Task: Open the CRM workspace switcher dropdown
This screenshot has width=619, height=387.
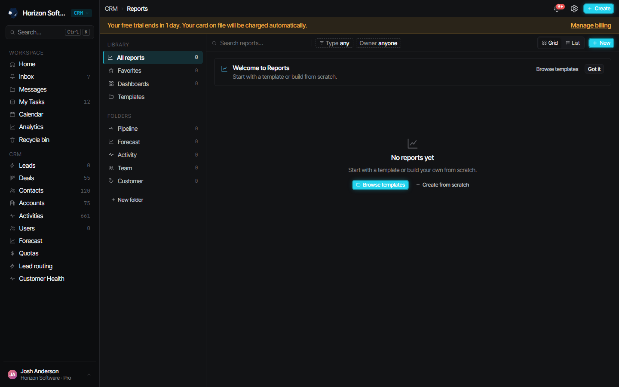Action: [x=81, y=13]
